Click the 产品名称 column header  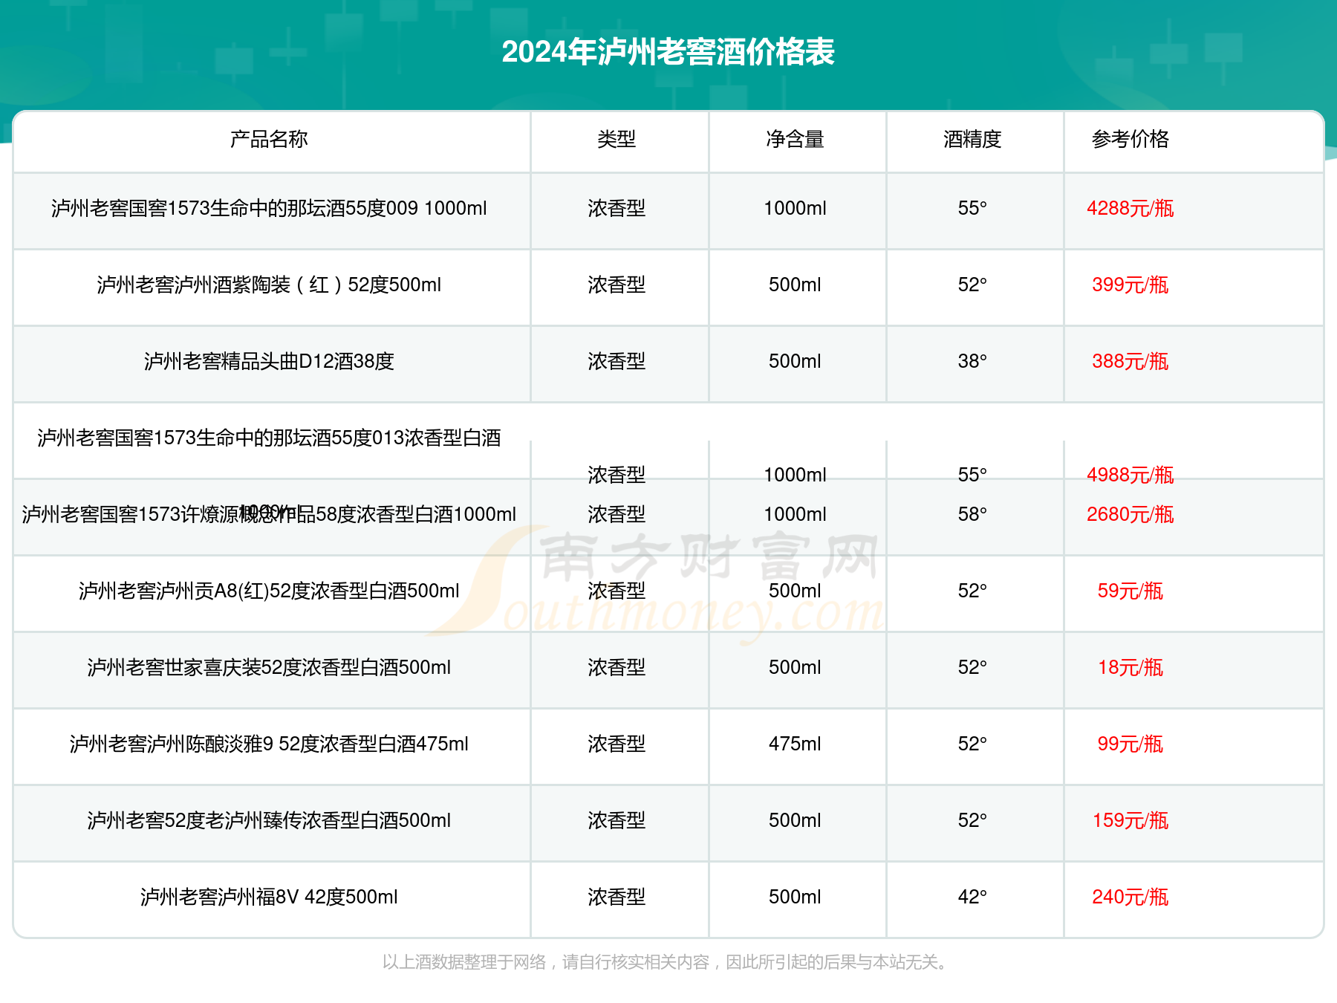(x=269, y=139)
